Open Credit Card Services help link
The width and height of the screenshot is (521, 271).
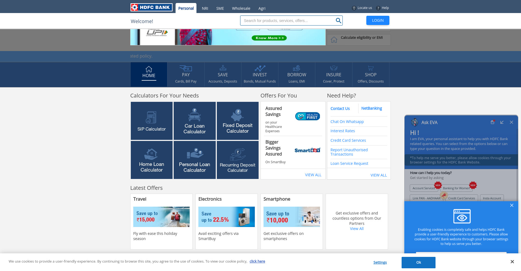pos(348,140)
